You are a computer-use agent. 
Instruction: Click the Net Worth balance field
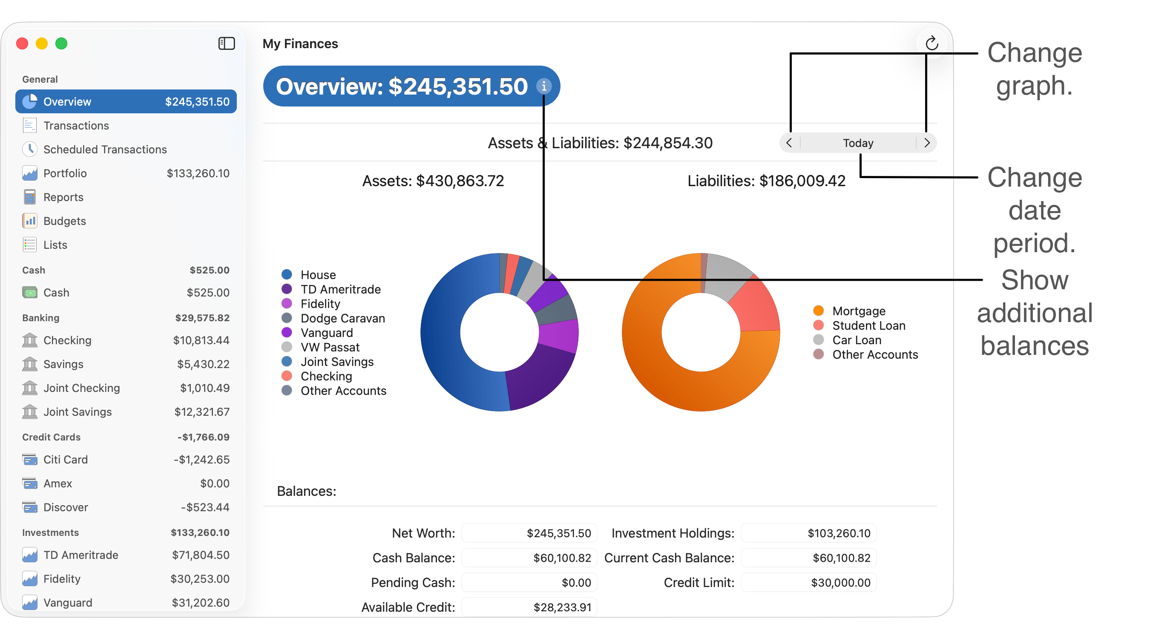529,533
